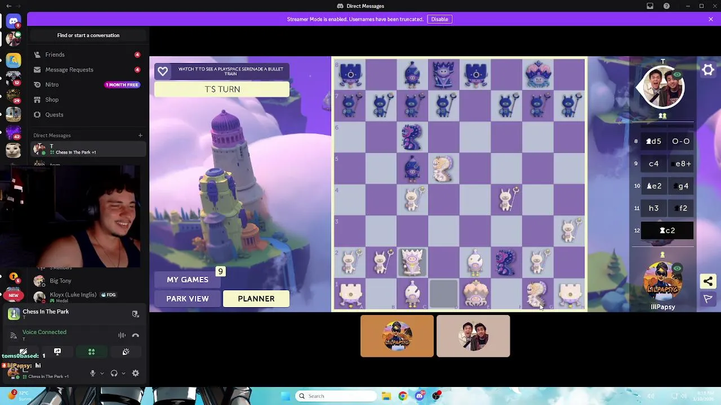721x405 pixels.
Task: Pop out the Chess In The Park activity
Action: 135,314
